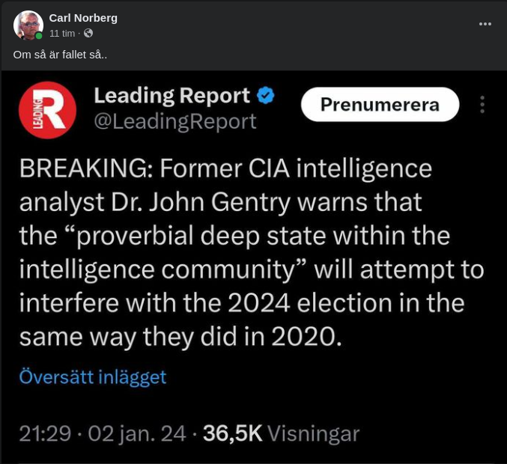
Task: Click 'Översätt inlägget' translate link
Action: [x=92, y=376]
